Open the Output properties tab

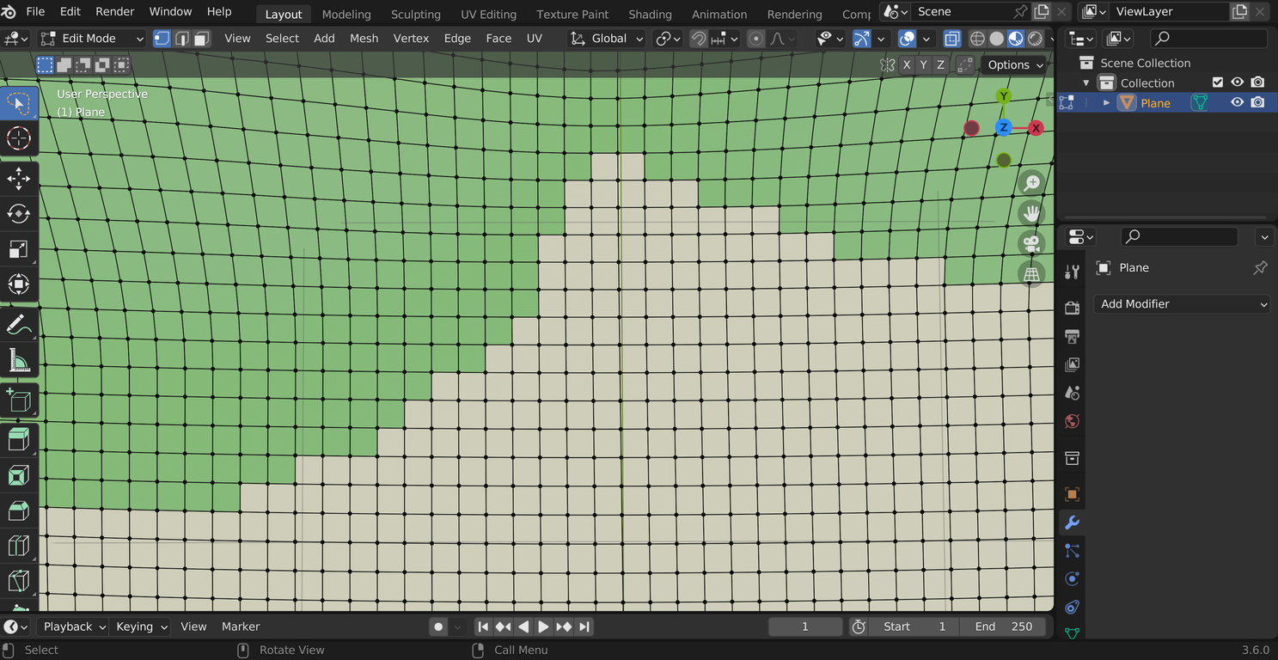(x=1072, y=336)
